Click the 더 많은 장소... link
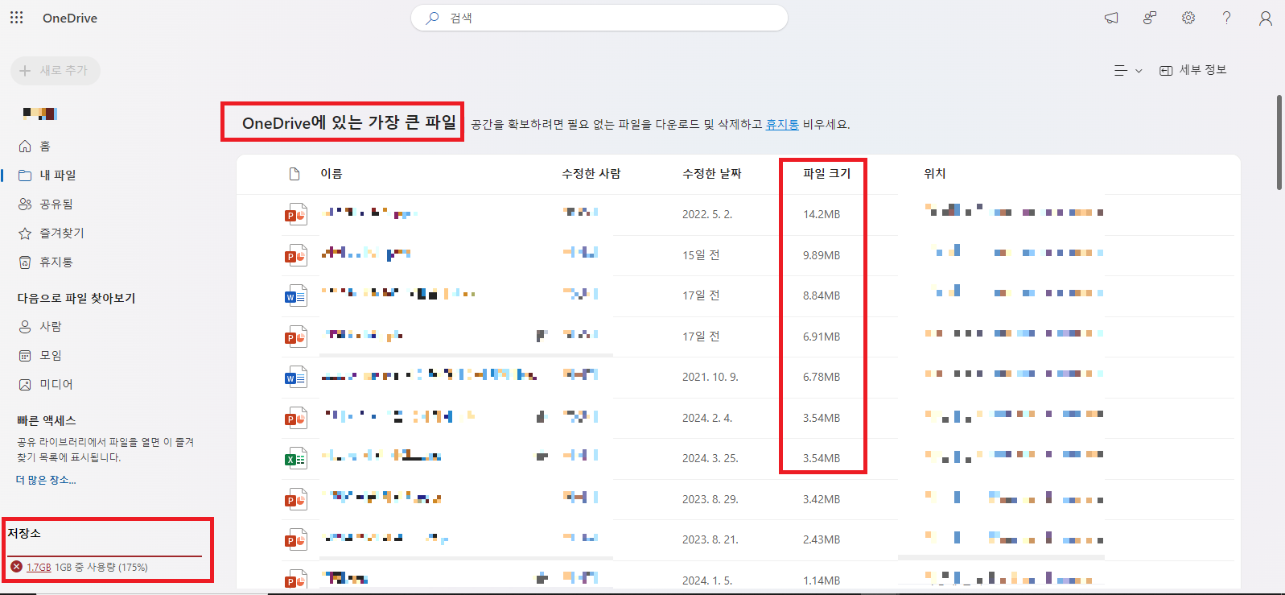The height and width of the screenshot is (595, 1285). coord(46,480)
